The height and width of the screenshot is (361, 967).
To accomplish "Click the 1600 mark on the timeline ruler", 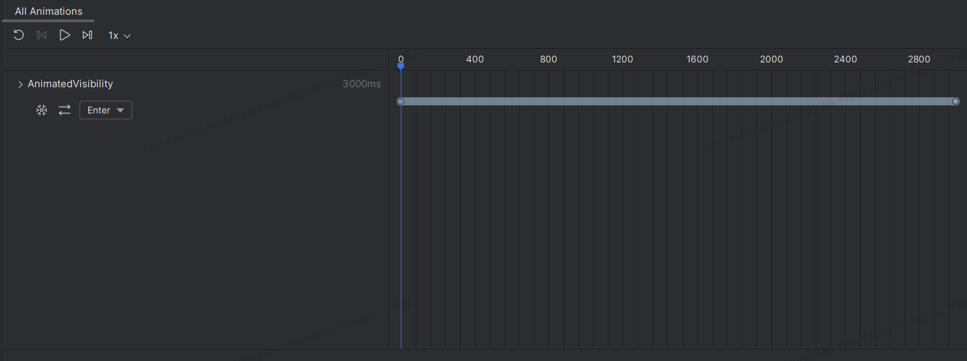I will tap(697, 59).
